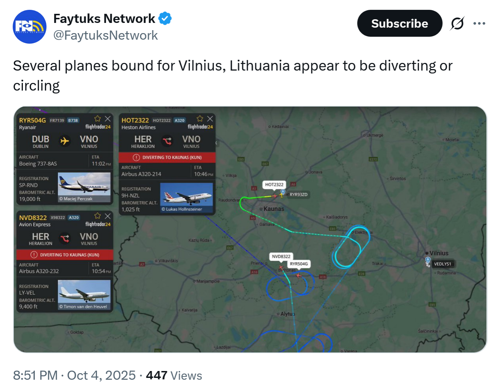Click the RYR504G map flight label

tap(299, 264)
